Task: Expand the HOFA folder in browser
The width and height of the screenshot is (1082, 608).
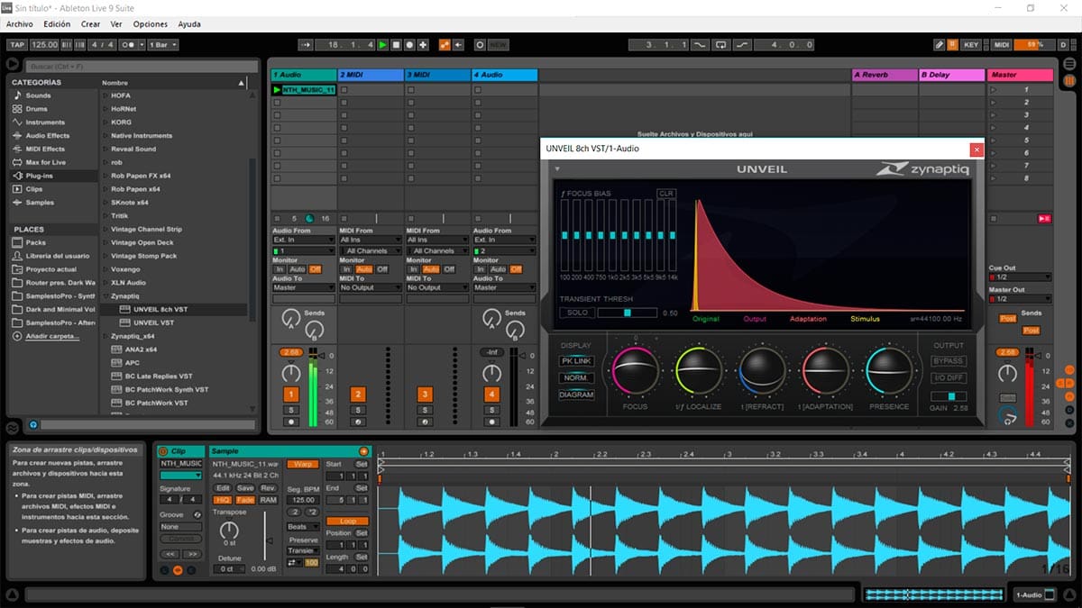Action: (x=105, y=95)
